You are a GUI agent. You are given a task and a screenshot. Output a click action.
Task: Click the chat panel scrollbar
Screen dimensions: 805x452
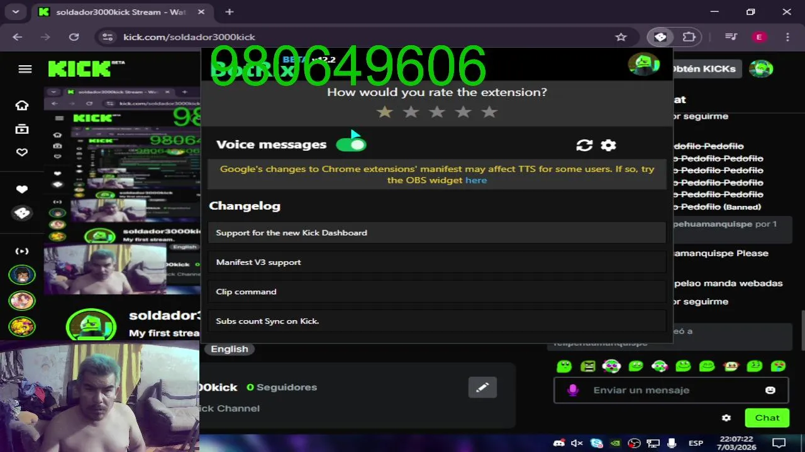tap(802, 330)
